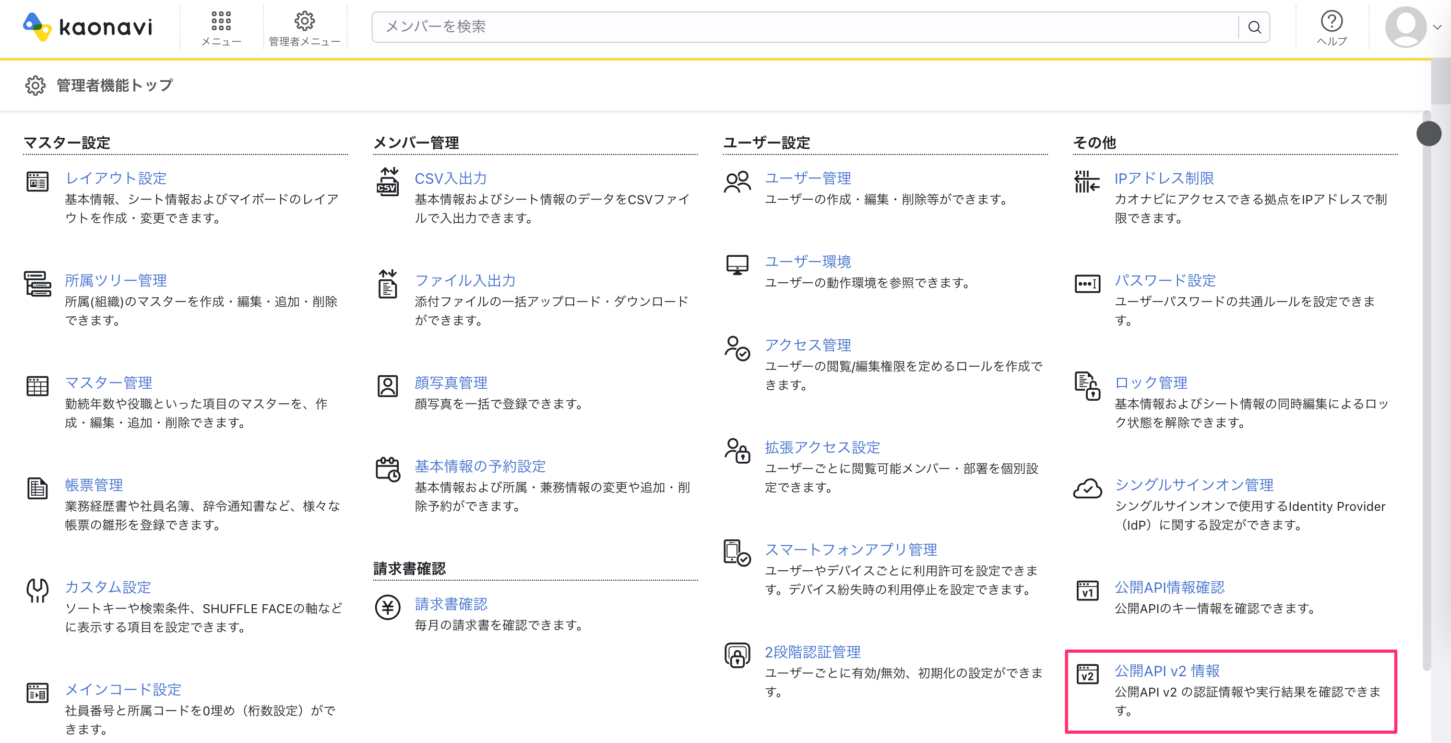Open the スマートフォンアプリ管理 link
This screenshot has height=743, width=1451.
click(x=851, y=549)
